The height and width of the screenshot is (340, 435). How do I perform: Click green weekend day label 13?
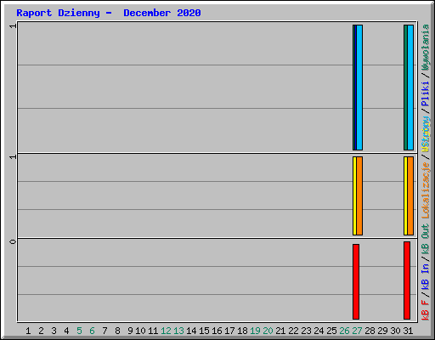[x=178, y=331]
